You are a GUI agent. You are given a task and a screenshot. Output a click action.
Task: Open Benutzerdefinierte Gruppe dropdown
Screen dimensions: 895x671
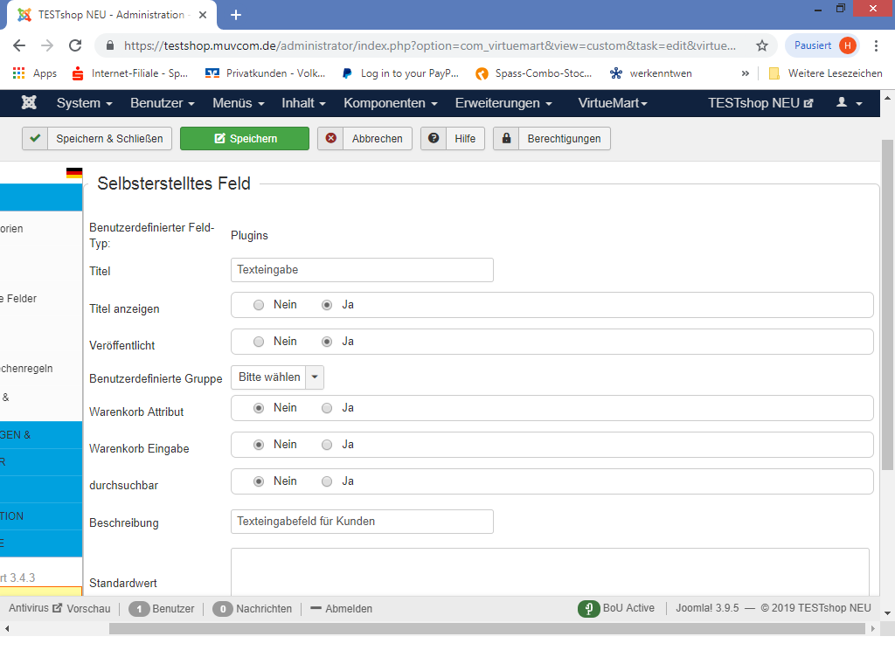(x=277, y=377)
